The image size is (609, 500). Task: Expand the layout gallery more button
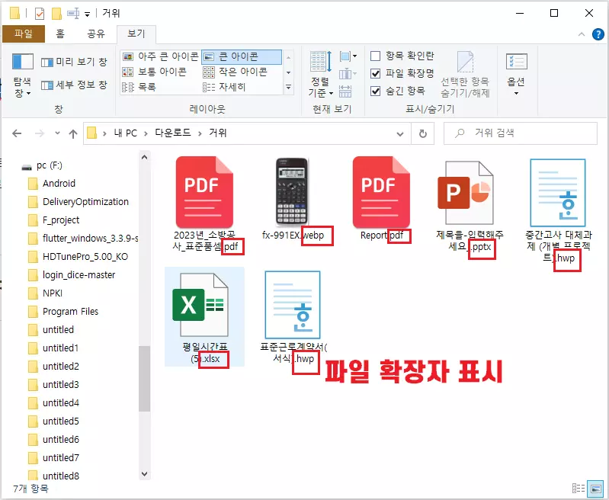click(x=289, y=87)
